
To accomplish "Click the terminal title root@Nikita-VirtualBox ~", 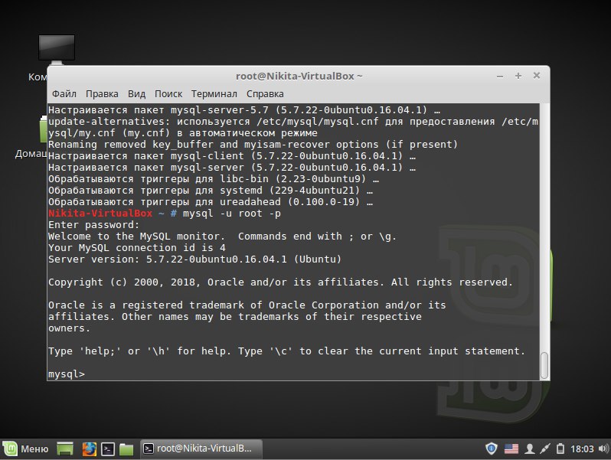I will click(x=299, y=77).
